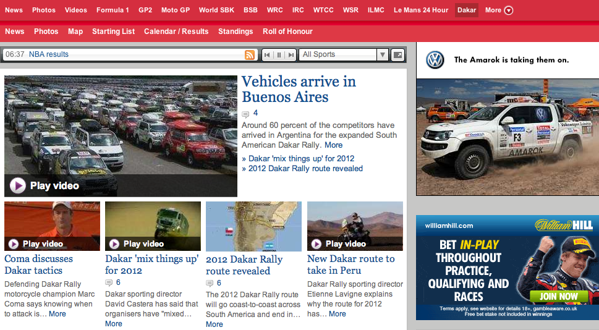Skip to next ticker headline
This screenshot has width=599, height=330.
point(291,55)
